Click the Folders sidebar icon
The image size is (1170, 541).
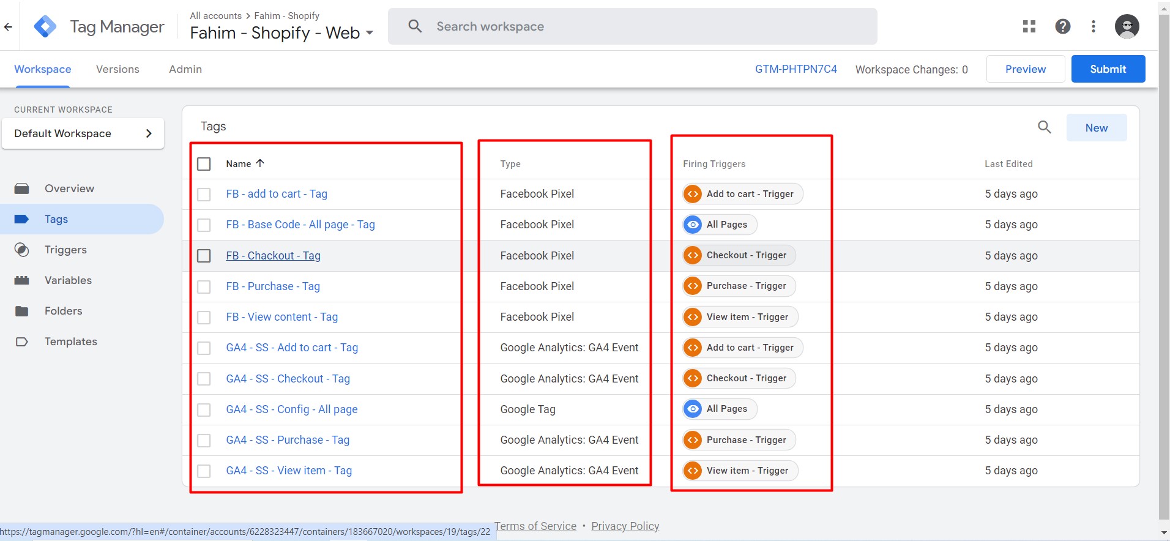(x=22, y=311)
